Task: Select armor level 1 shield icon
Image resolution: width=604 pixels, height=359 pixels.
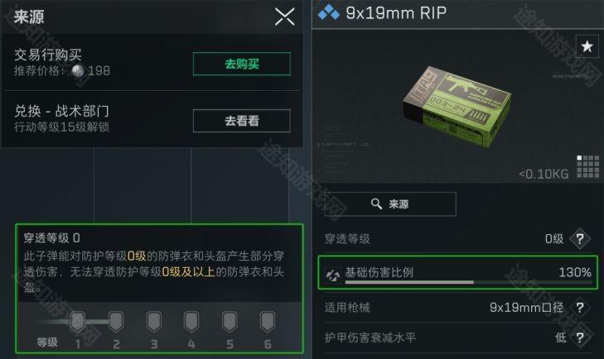Action: coord(78,322)
